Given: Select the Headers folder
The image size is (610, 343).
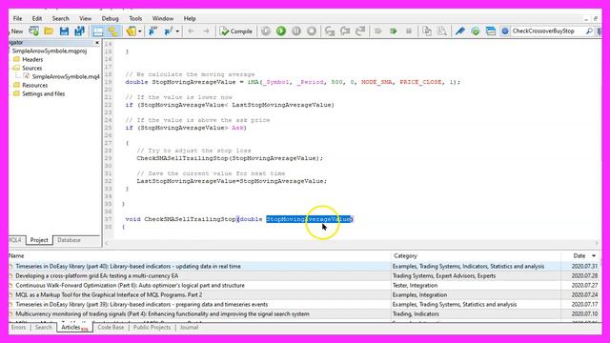Looking at the screenshot, I should click(32, 59).
